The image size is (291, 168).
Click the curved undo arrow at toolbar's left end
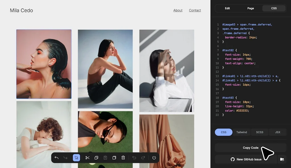[57, 158]
